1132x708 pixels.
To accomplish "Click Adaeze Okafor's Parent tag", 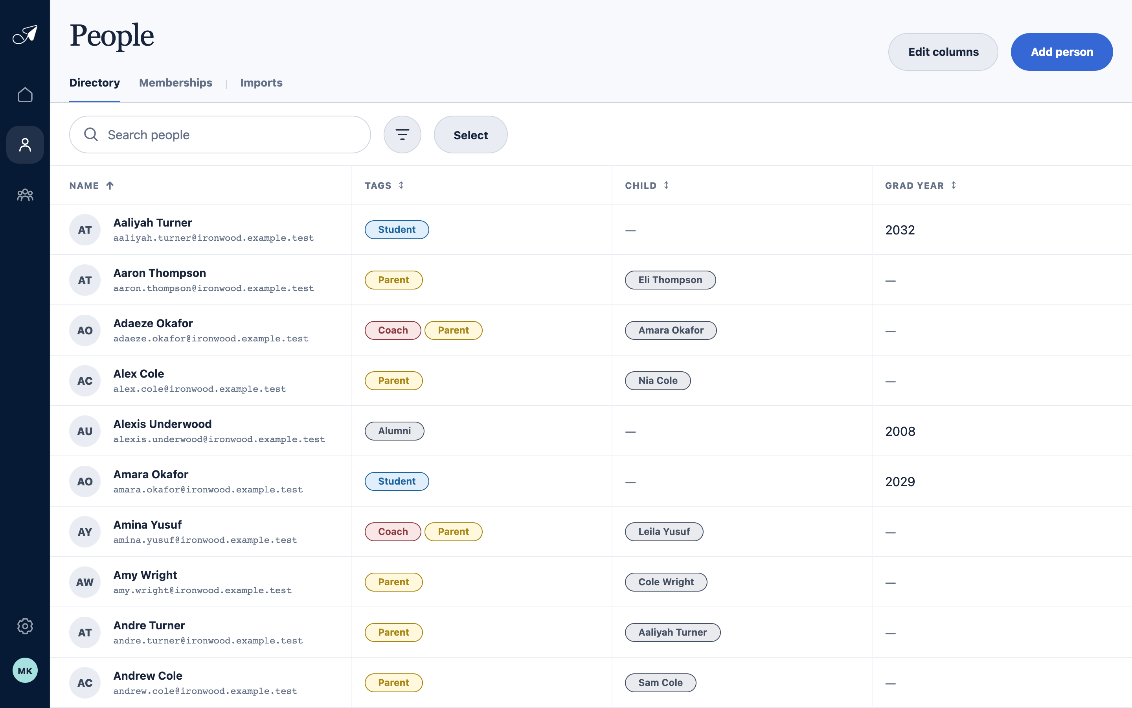I will (453, 330).
